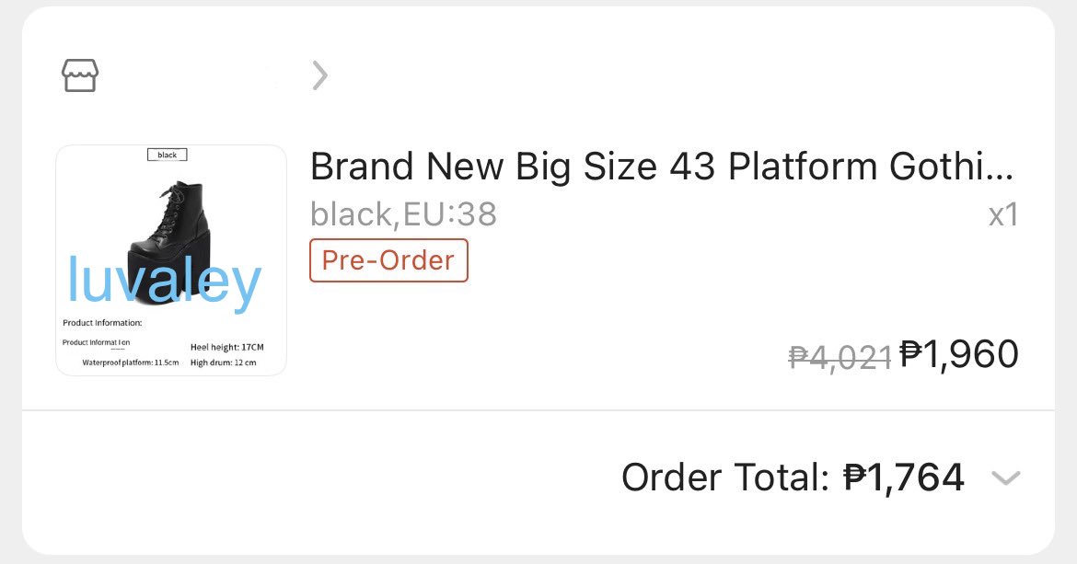1077x564 pixels.
Task: Tap variant text black,EU:38
Action: click(403, 214)
